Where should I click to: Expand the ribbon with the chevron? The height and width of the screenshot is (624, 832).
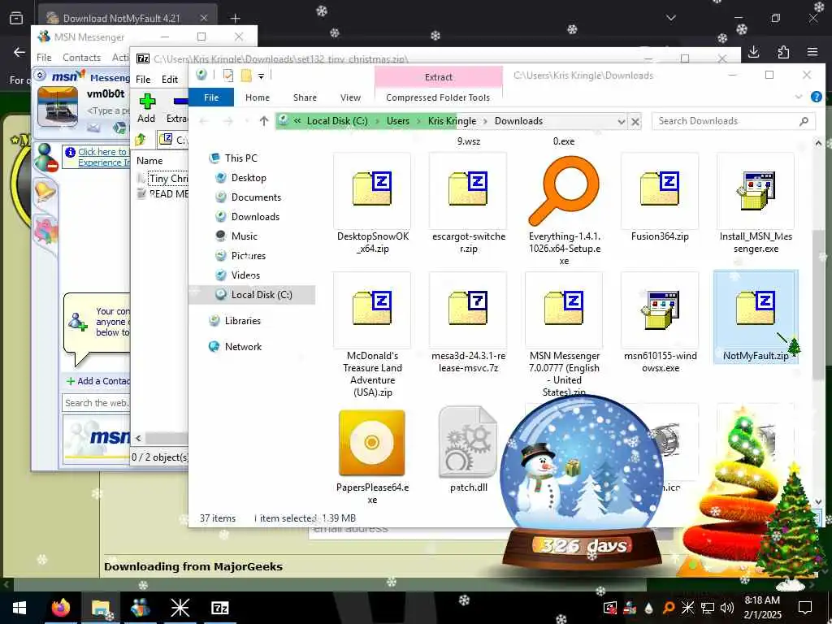[799, 97]
